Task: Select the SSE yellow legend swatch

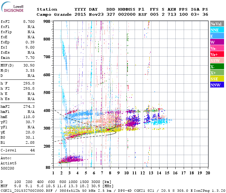Action: coord(217,79)
